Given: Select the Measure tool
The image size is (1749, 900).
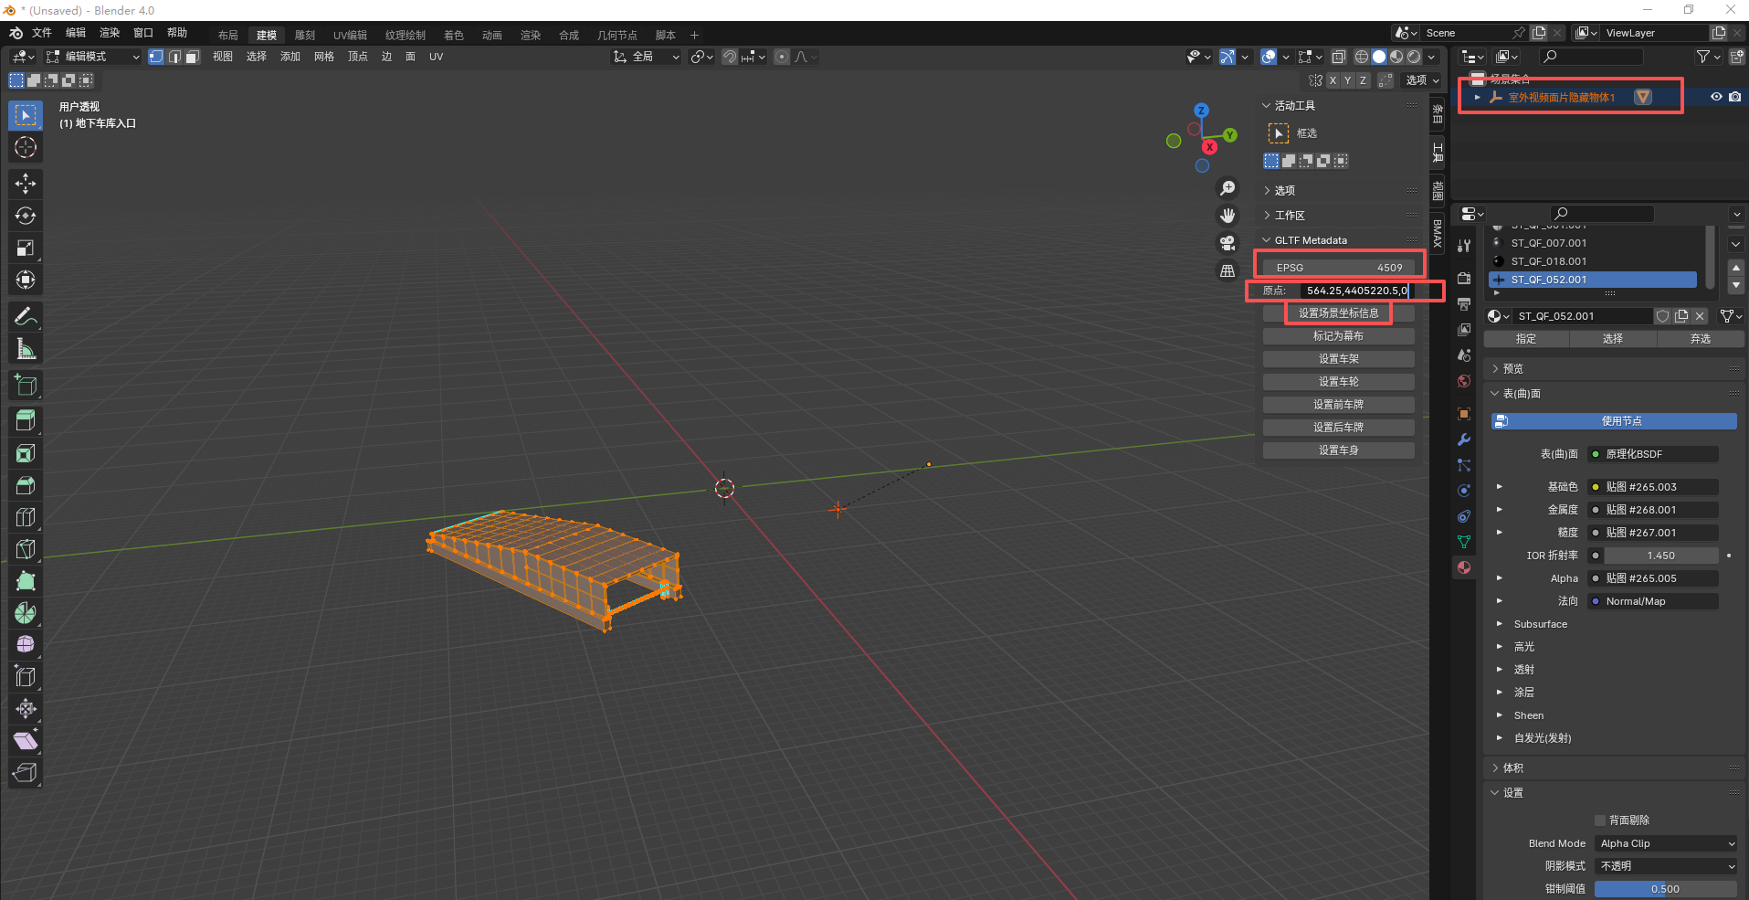Looking at the screenshot, I should [26, 349].
